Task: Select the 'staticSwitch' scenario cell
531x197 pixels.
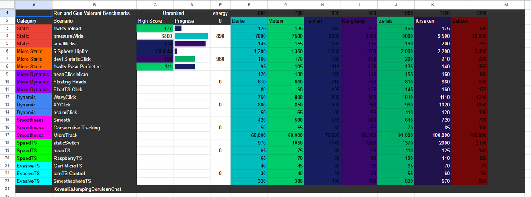Action: [x=94, y=143]
